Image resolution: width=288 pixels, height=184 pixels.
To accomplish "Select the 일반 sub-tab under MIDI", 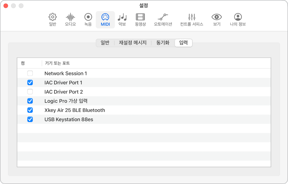I will (x=105, y=43).
